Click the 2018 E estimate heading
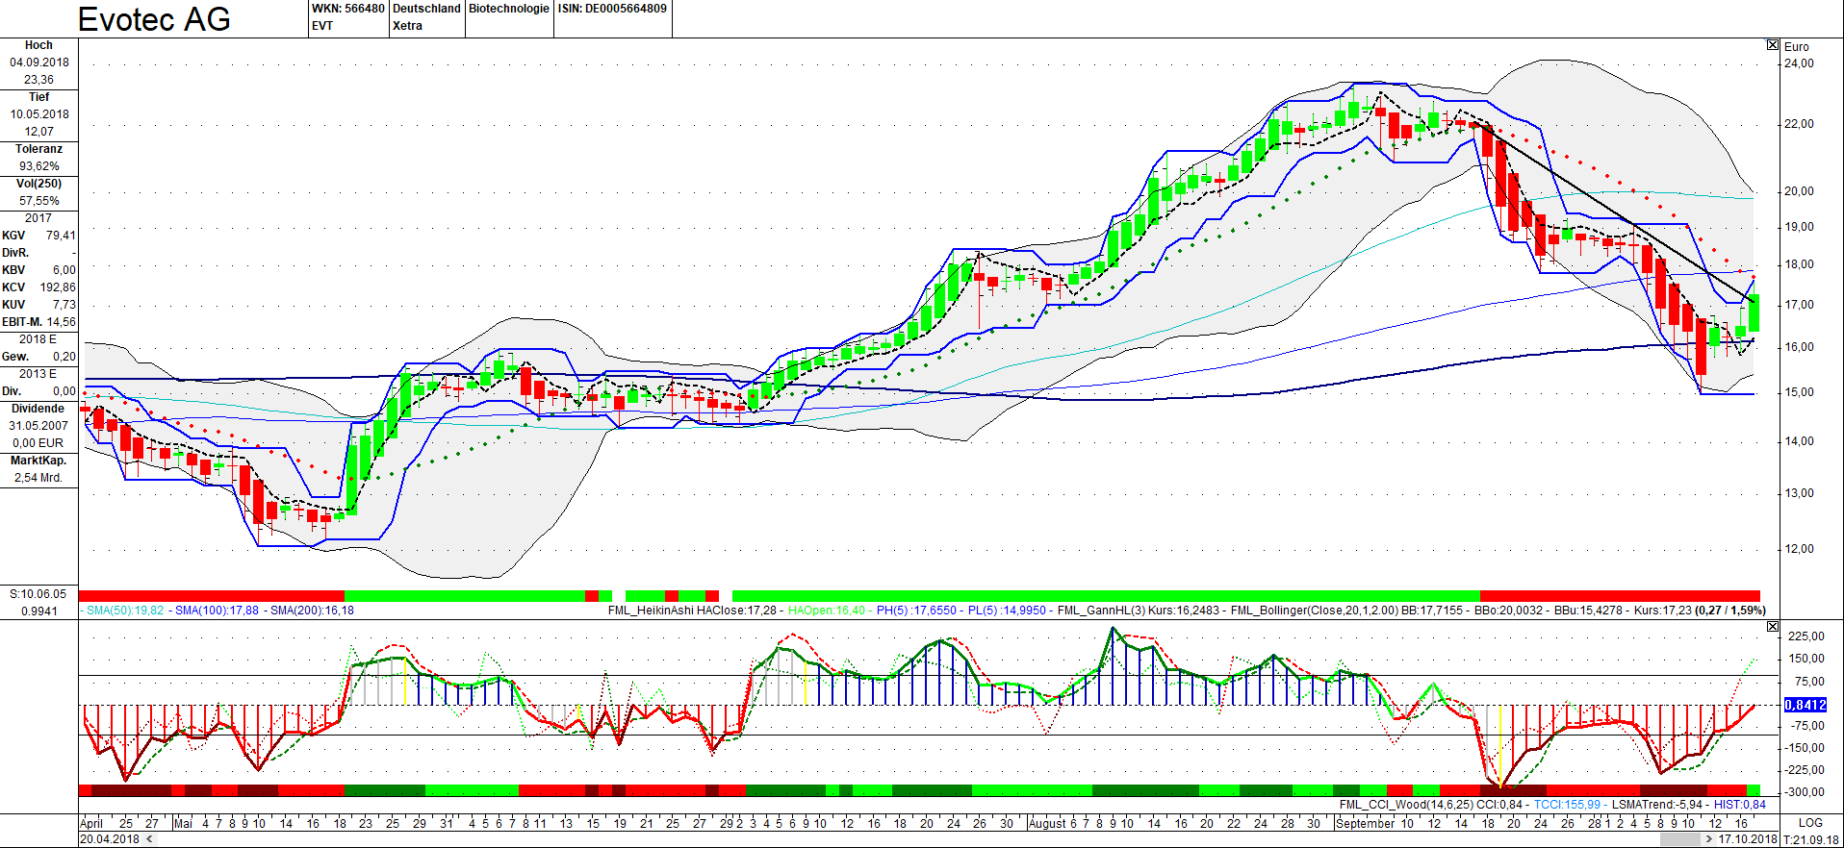Image resolution: width=1844 pixels, height=848 pixels. (38, 339)
